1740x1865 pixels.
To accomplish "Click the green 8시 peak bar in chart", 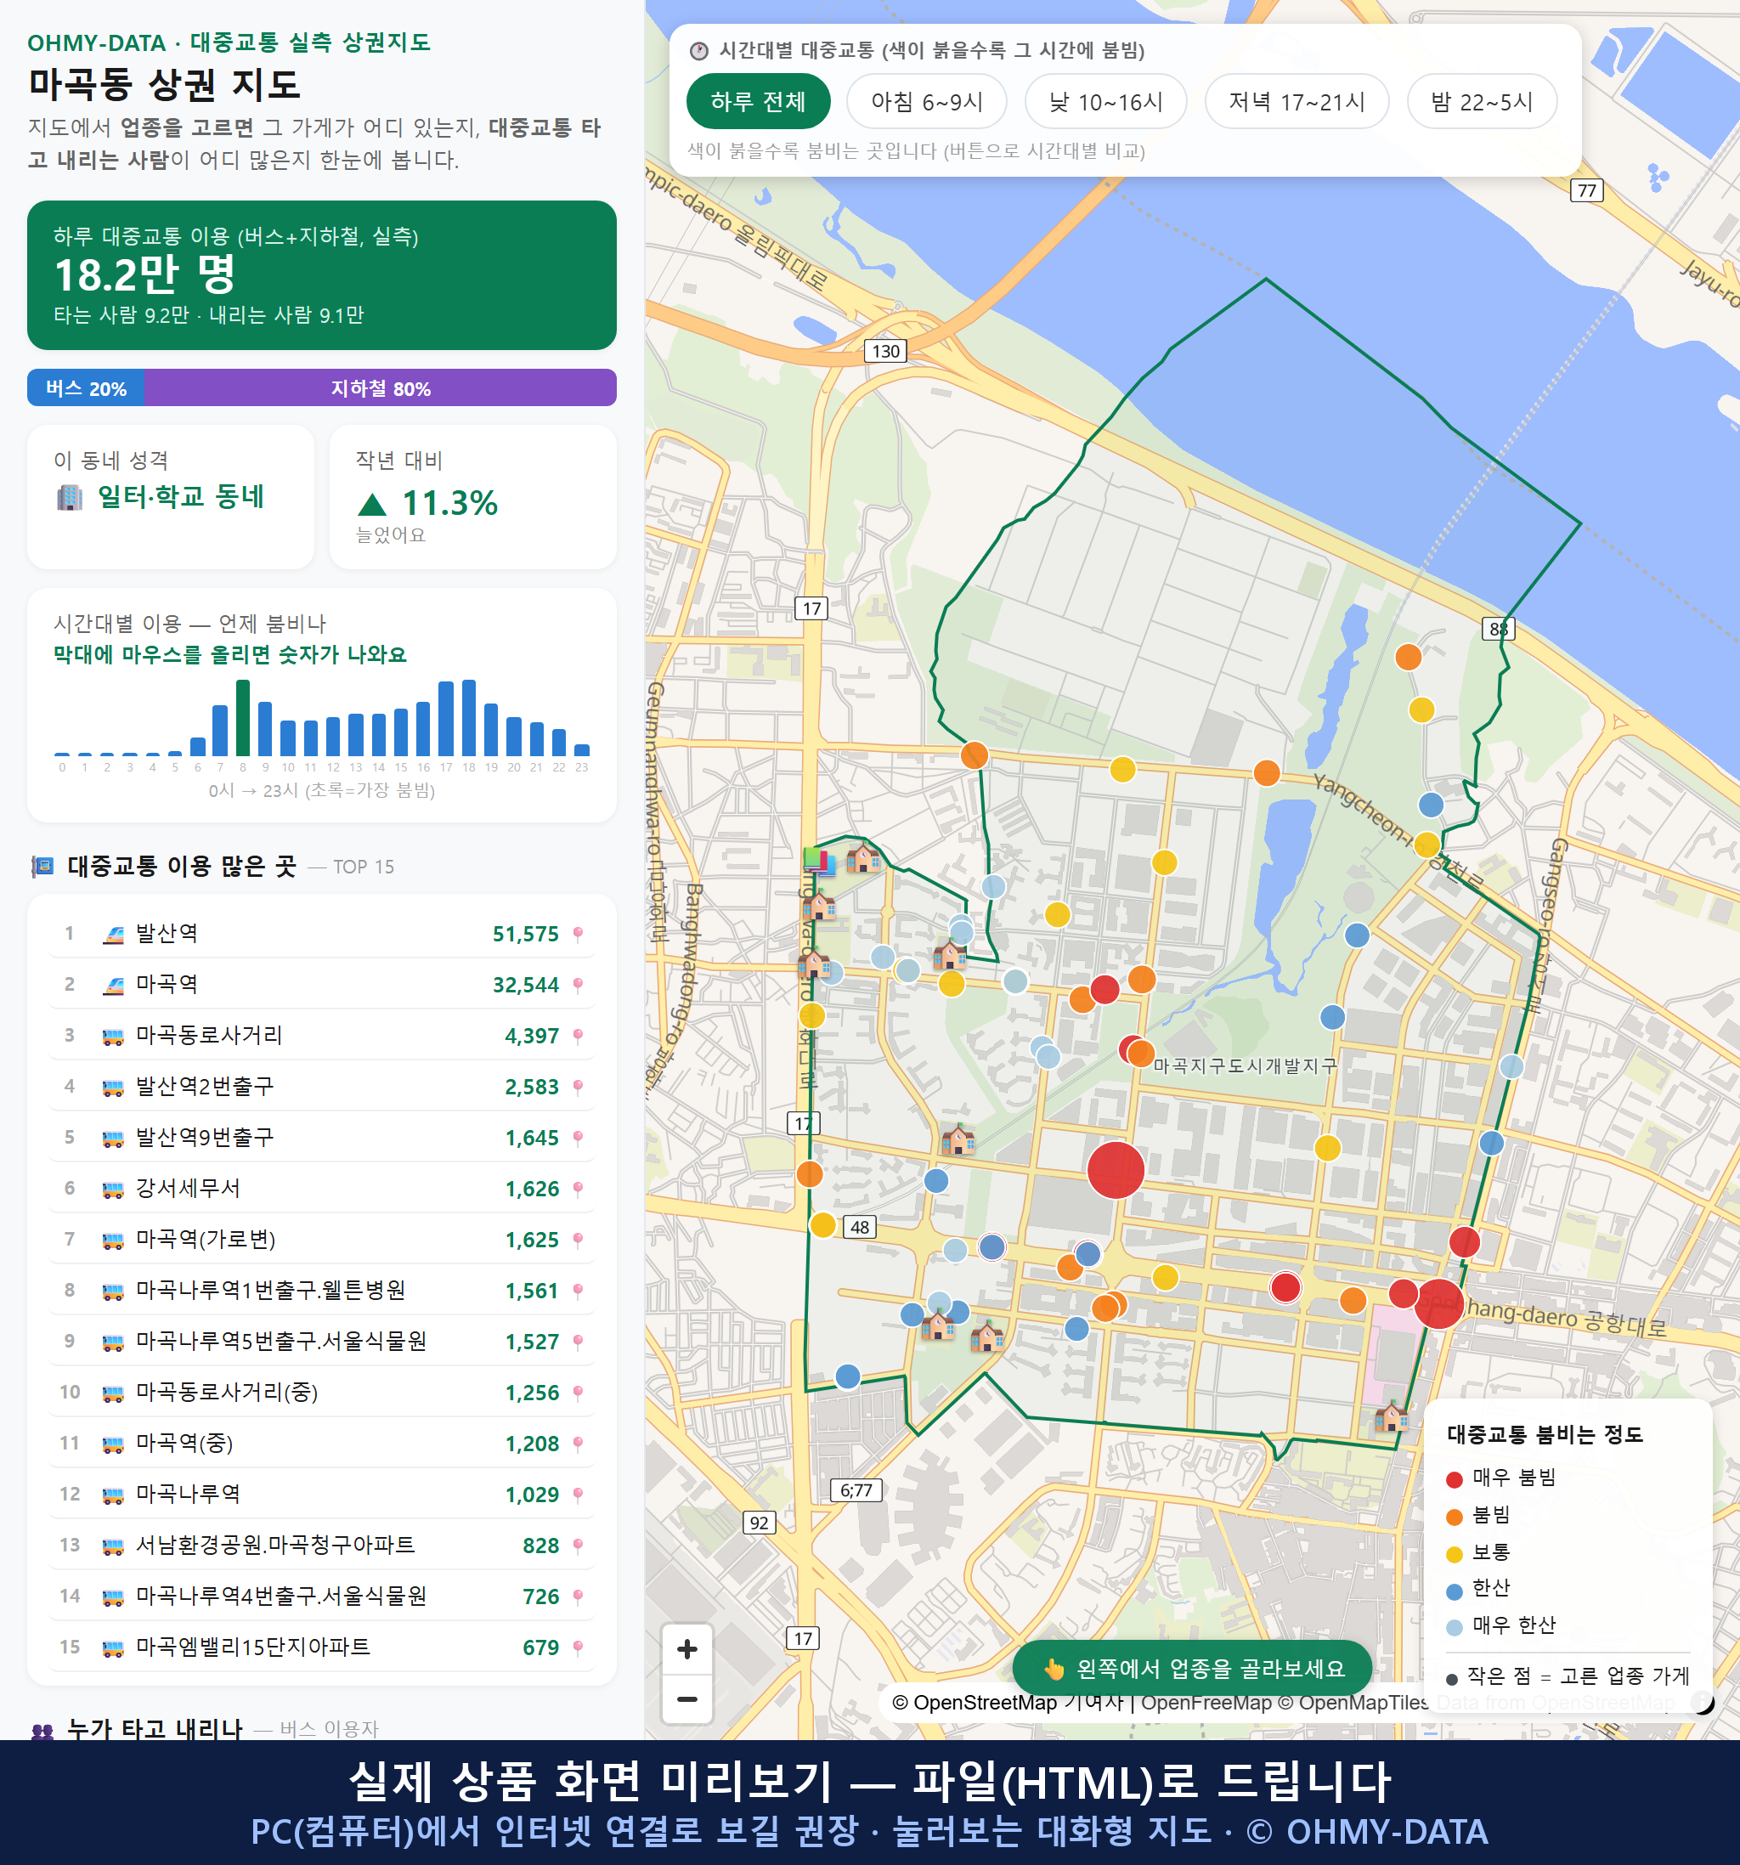I will (243, 718).
